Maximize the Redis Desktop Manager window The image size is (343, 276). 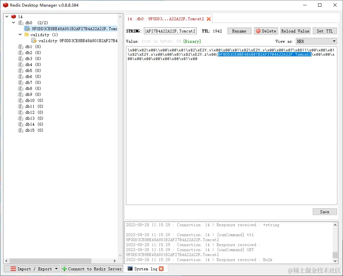(320, 5)
